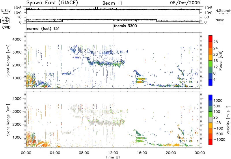Screen dimensions: 231x159
Task: Select the top blue Velocity segment above 1000
Action: point(210,98)
